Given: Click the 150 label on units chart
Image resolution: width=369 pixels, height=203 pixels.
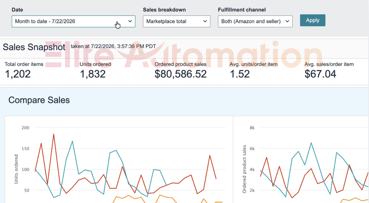Looking at the screenshot, I should coord(25,148).
